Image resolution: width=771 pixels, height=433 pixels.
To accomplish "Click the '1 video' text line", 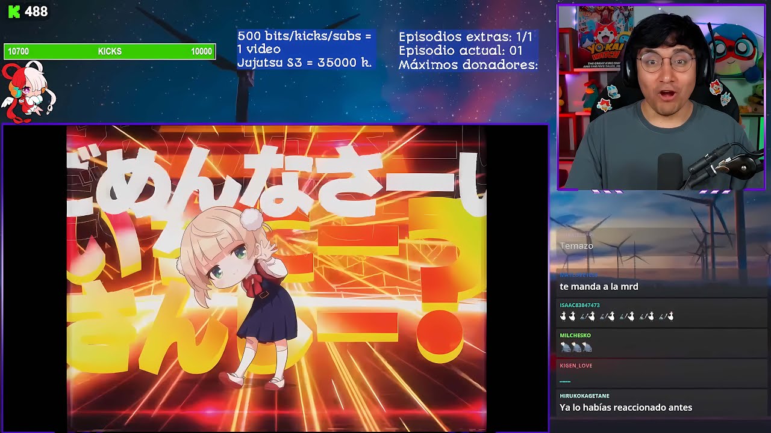I will [x=259, y=49].
